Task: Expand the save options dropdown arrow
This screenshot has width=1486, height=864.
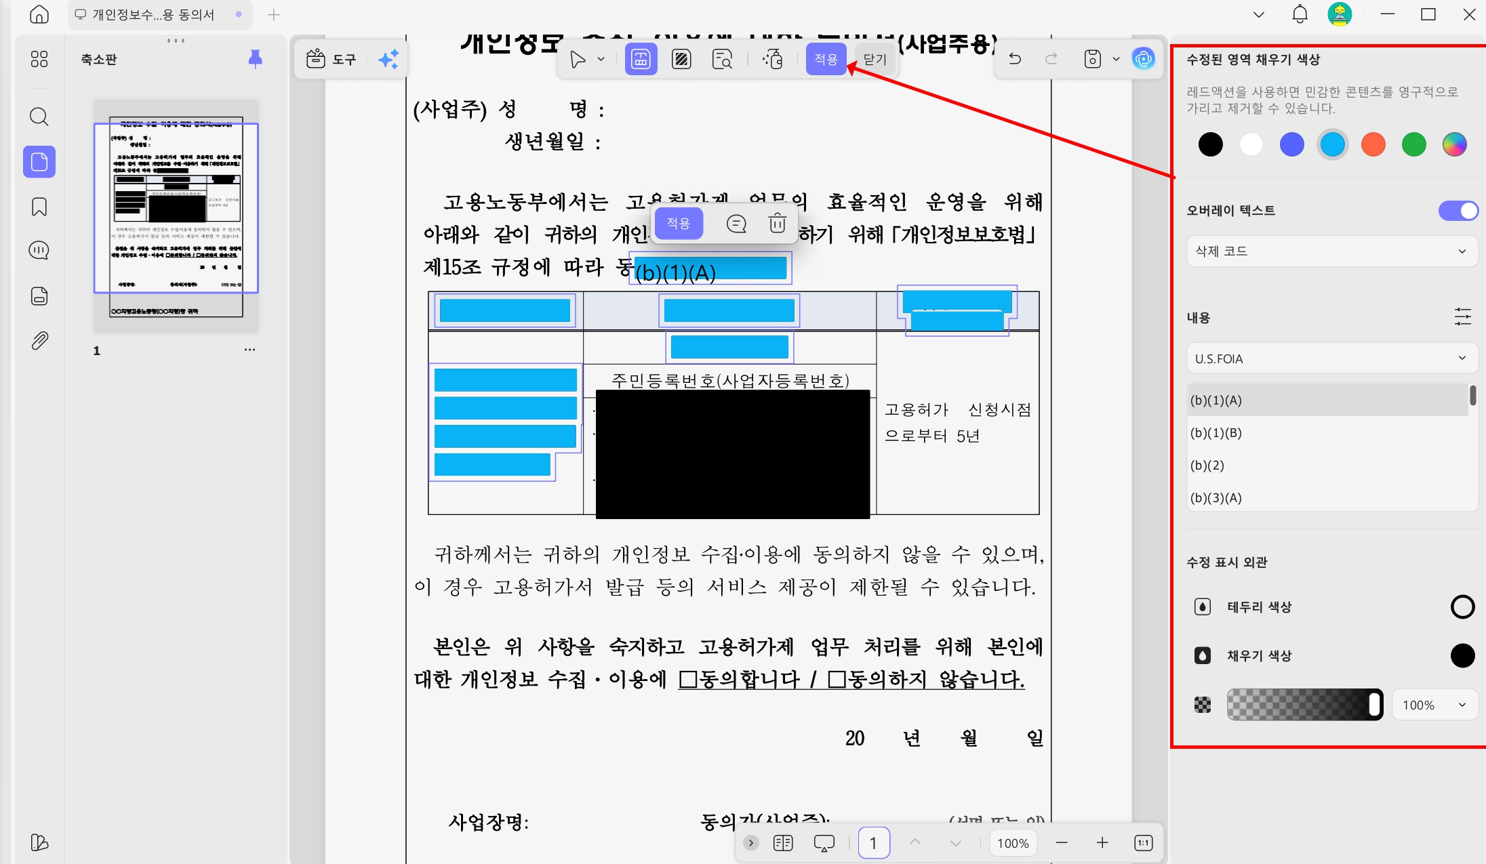Action: point(1116,60)
